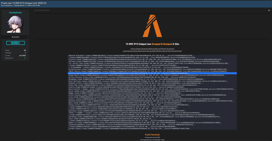Screen dimensions: 272x141
Task: Select the Melanie Ravenswood data row
Action: [x=151, y=101]
